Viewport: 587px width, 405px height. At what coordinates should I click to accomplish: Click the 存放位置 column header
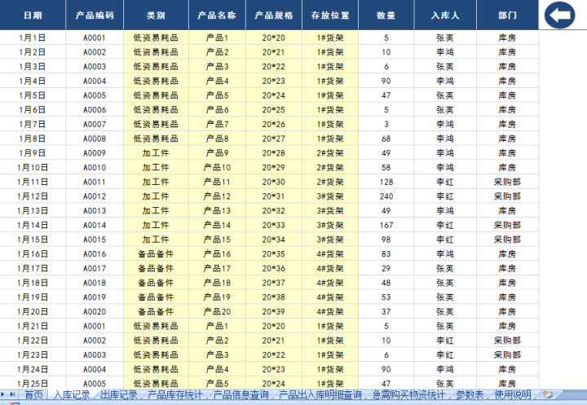(330, 15)
